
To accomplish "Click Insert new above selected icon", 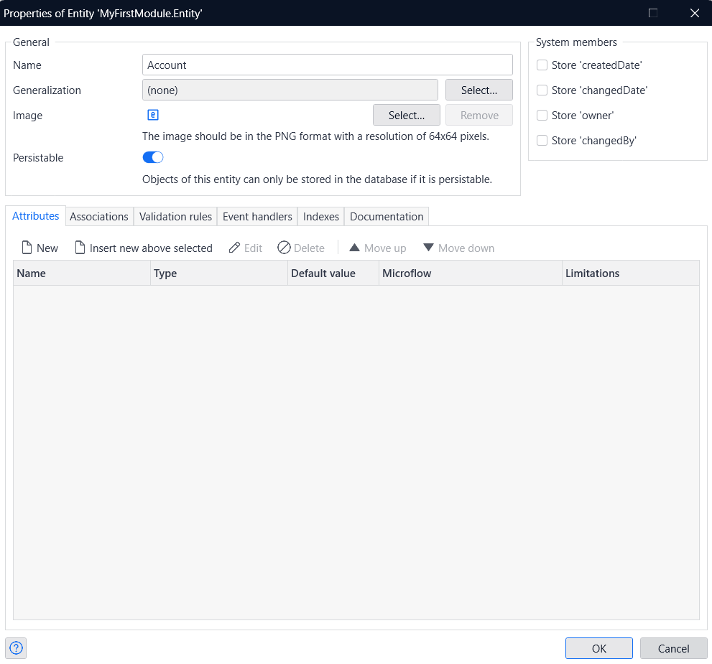I will click(80, 248).
